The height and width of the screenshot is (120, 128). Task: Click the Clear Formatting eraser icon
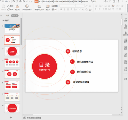86,9
